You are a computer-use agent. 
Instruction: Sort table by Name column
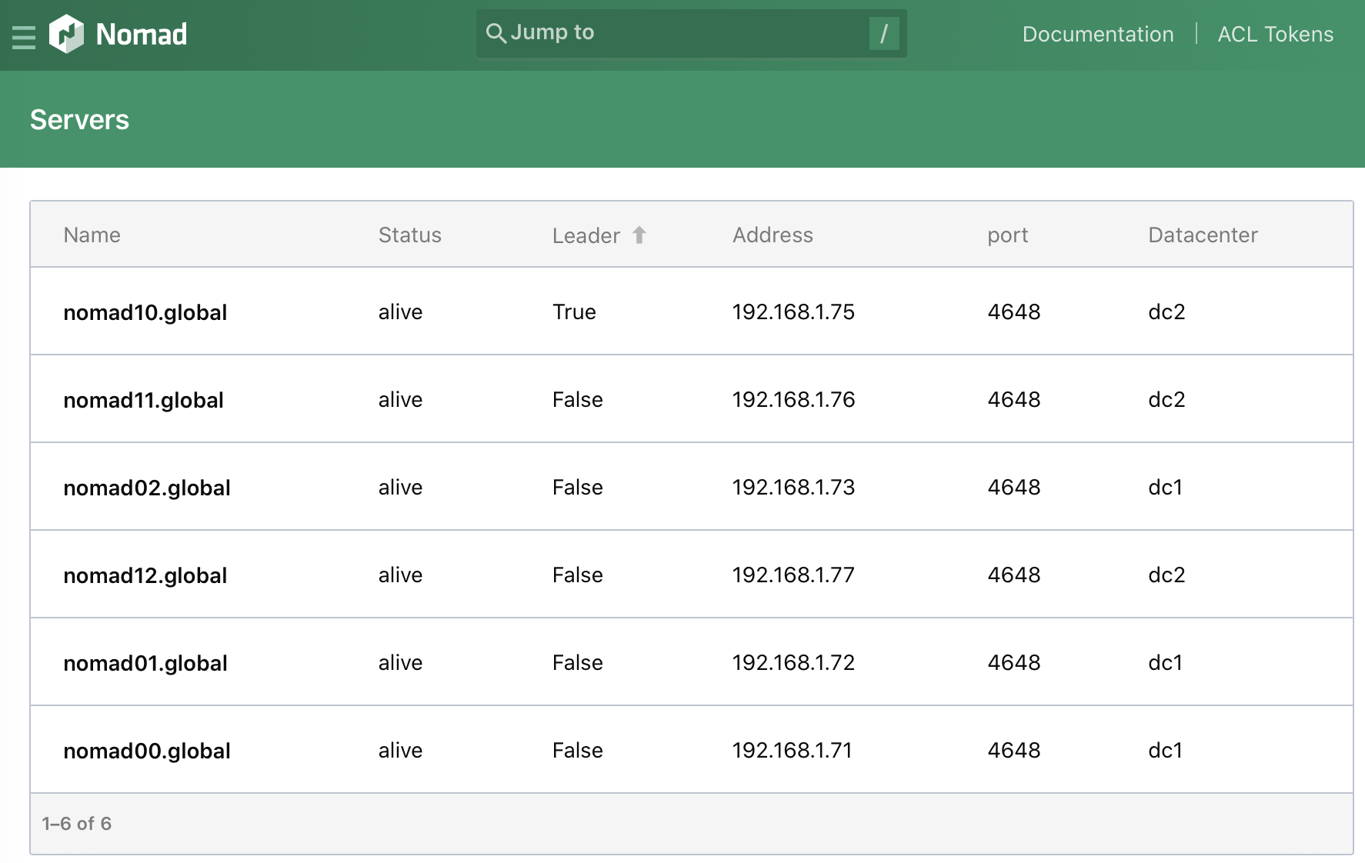[x=92, y=235]
